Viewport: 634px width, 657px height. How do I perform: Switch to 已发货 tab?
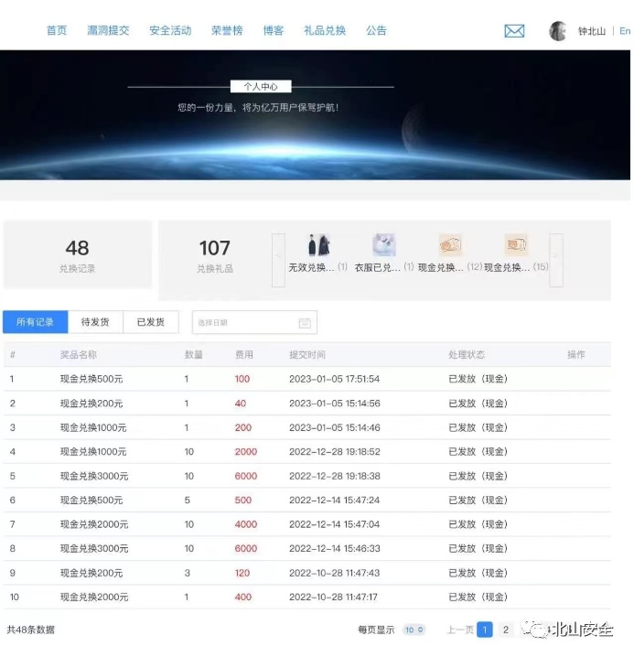coord(150,322)
